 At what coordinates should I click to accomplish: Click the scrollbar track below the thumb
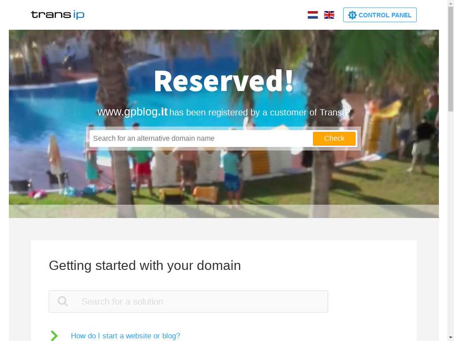[450, 226]
